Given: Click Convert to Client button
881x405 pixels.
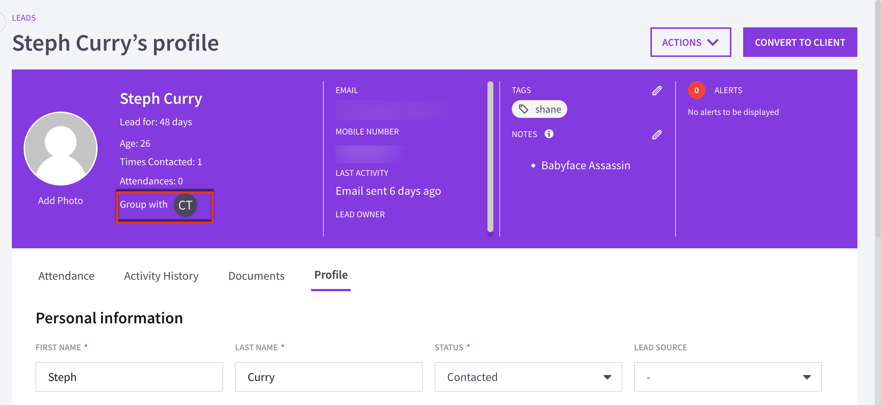Looking at the screenshot, I should [800, 42].
